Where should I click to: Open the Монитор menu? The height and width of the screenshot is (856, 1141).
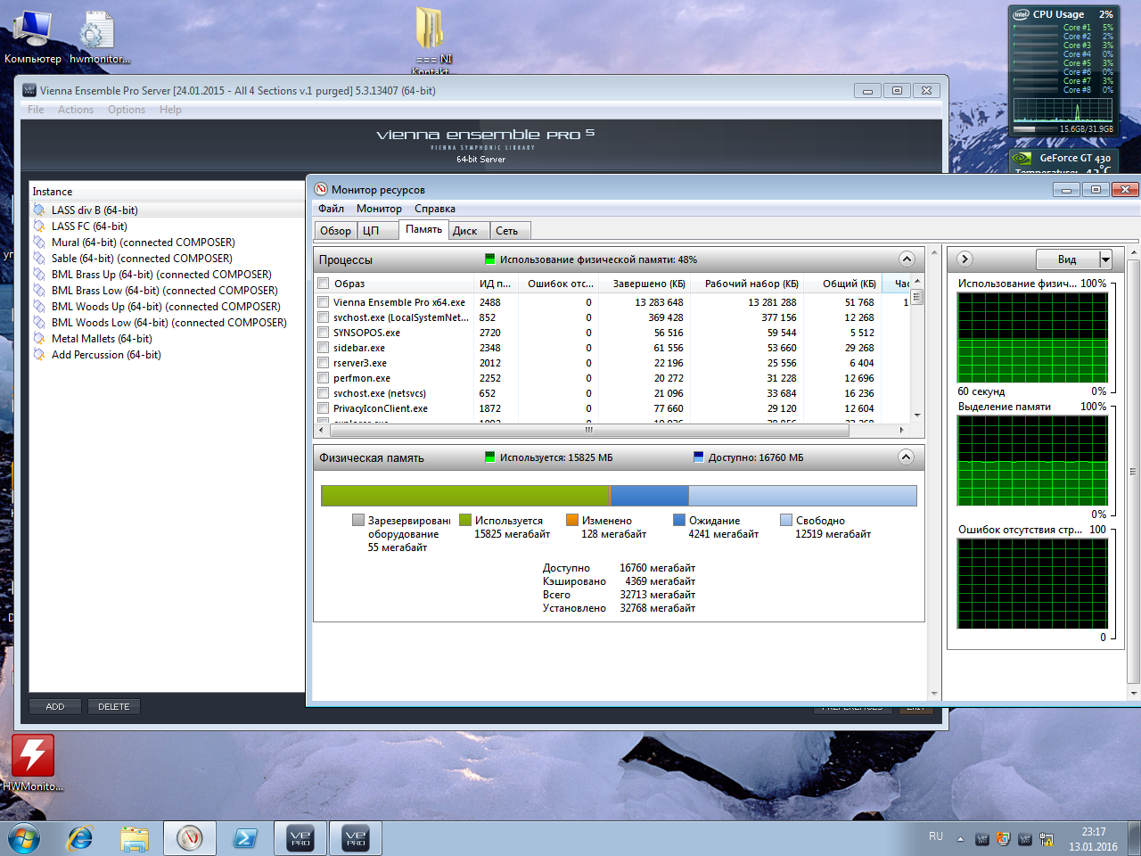tap(379, 209)
